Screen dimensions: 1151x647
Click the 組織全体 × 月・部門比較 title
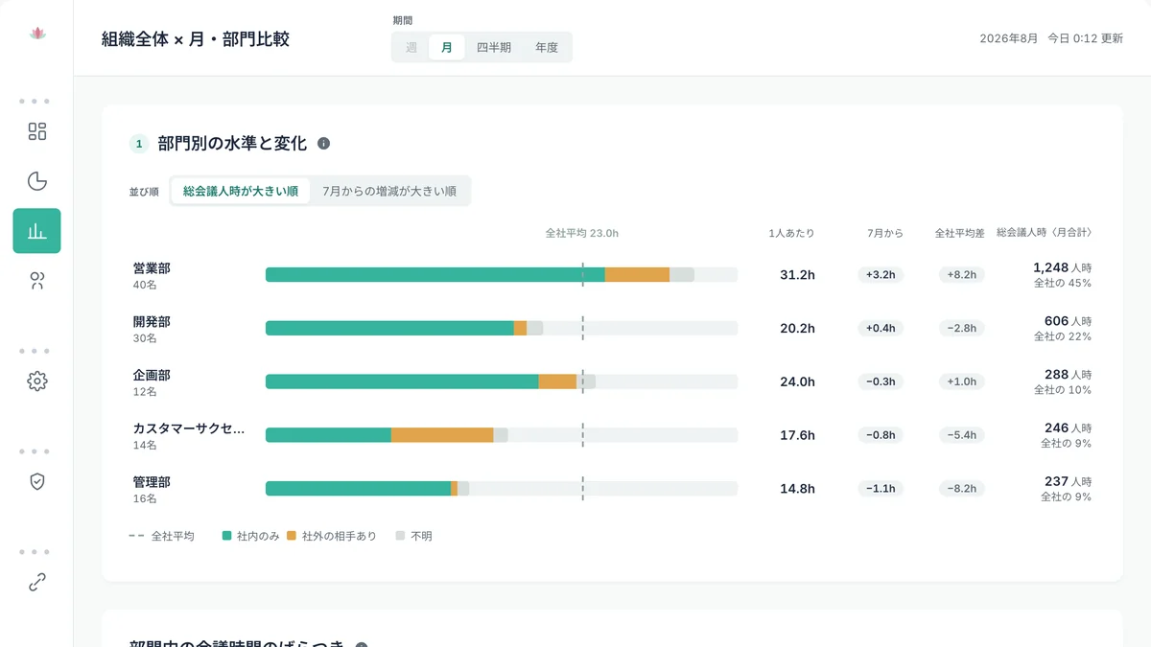click(x=196, y=39)
